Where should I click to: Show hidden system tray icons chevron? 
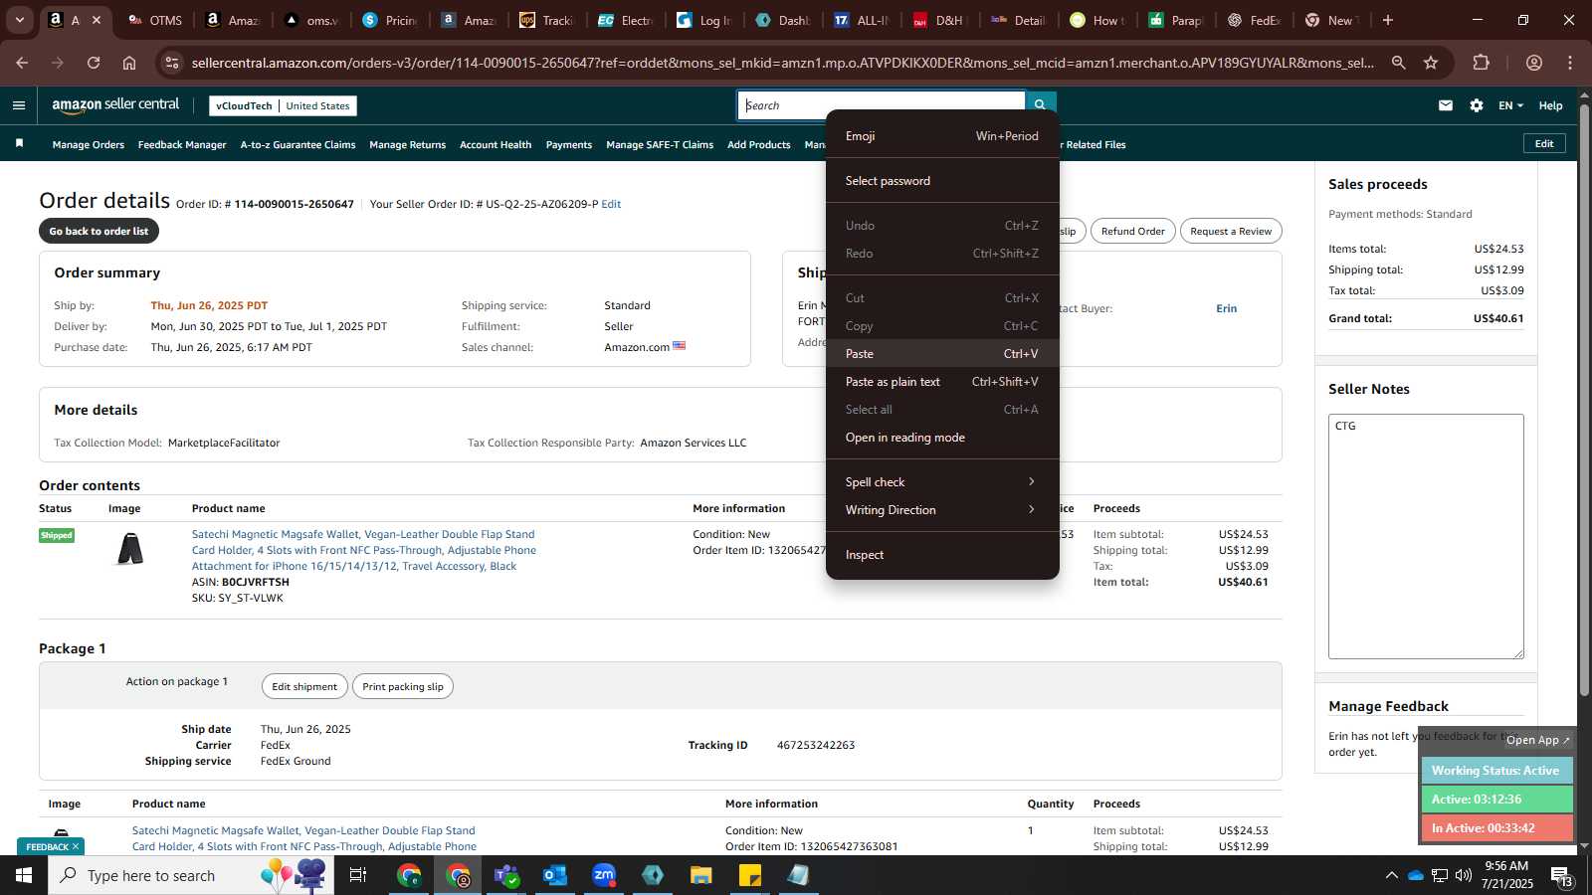tap(1391, 875)
